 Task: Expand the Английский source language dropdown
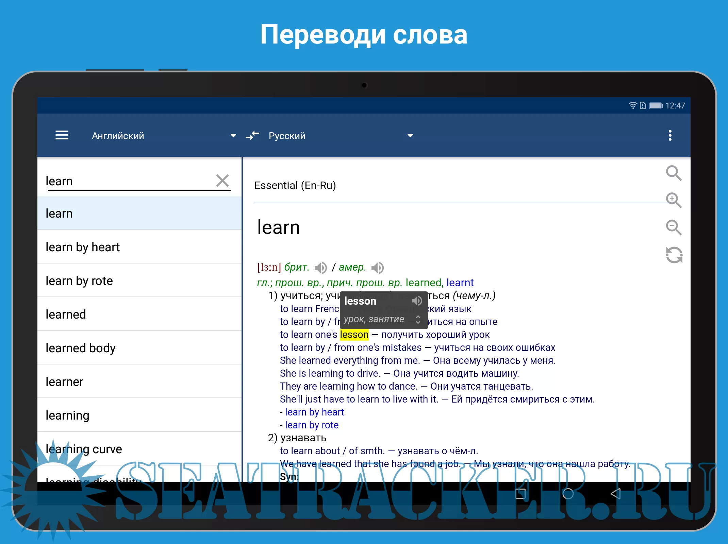[x=233, y=136]
